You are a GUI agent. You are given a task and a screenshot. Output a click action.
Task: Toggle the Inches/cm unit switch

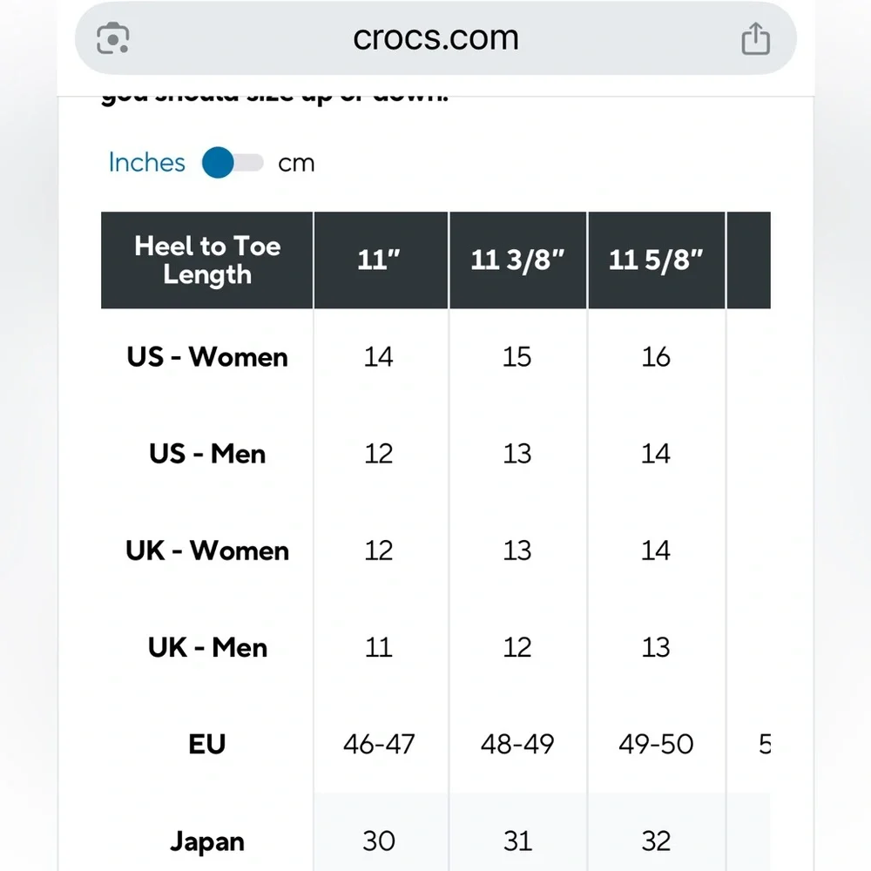click(232, 163)
